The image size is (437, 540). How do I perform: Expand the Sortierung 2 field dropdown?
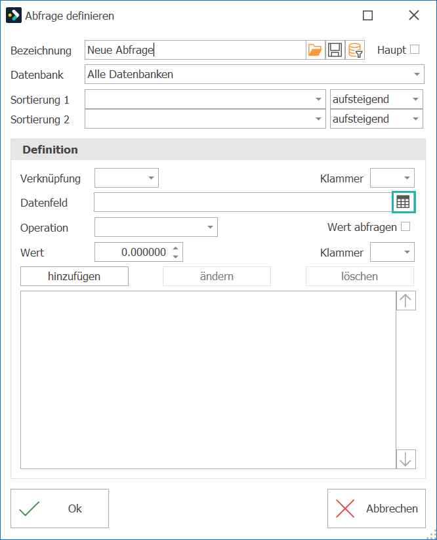[x=205, y=119]
